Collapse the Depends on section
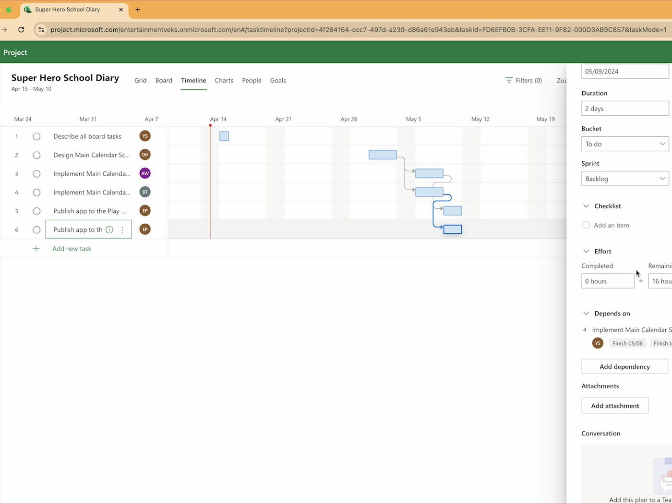This screenshot has height=504, width=672. (x=586, y=313)
